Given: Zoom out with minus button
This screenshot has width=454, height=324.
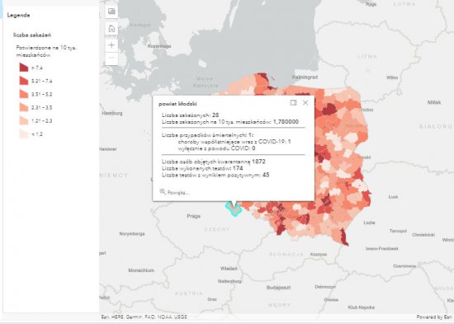Looking at the screenshot, I should [x=111, y=58].
